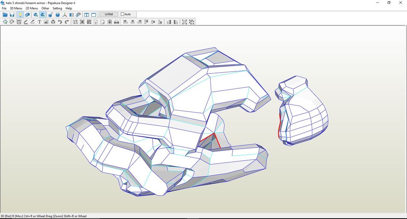Click the right protractor angle icon
Screen dimensions: 407x219
176,22
